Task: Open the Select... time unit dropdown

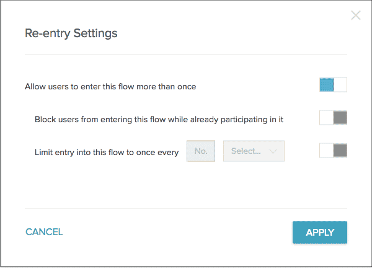Action: pyautogui.click(x=254, y=151)
